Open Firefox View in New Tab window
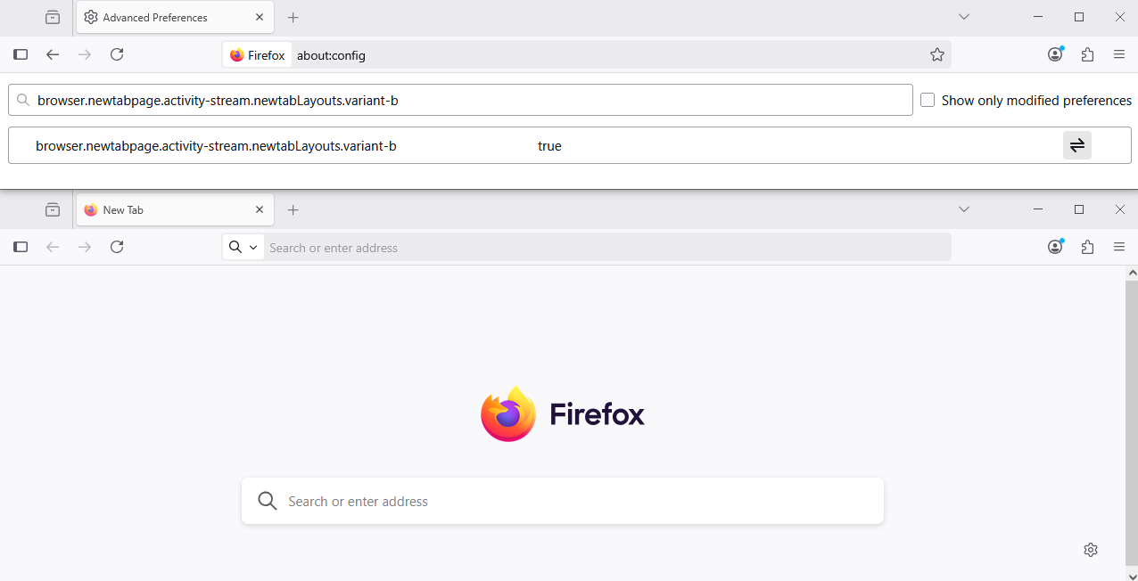The image size is (1138, 581). click(53, 209)
